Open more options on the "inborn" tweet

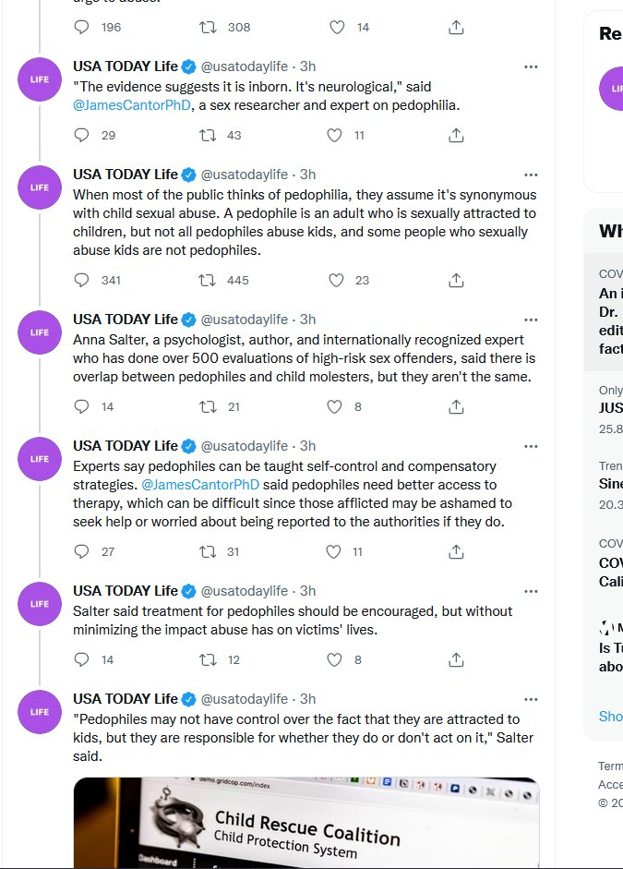(531, 67)
